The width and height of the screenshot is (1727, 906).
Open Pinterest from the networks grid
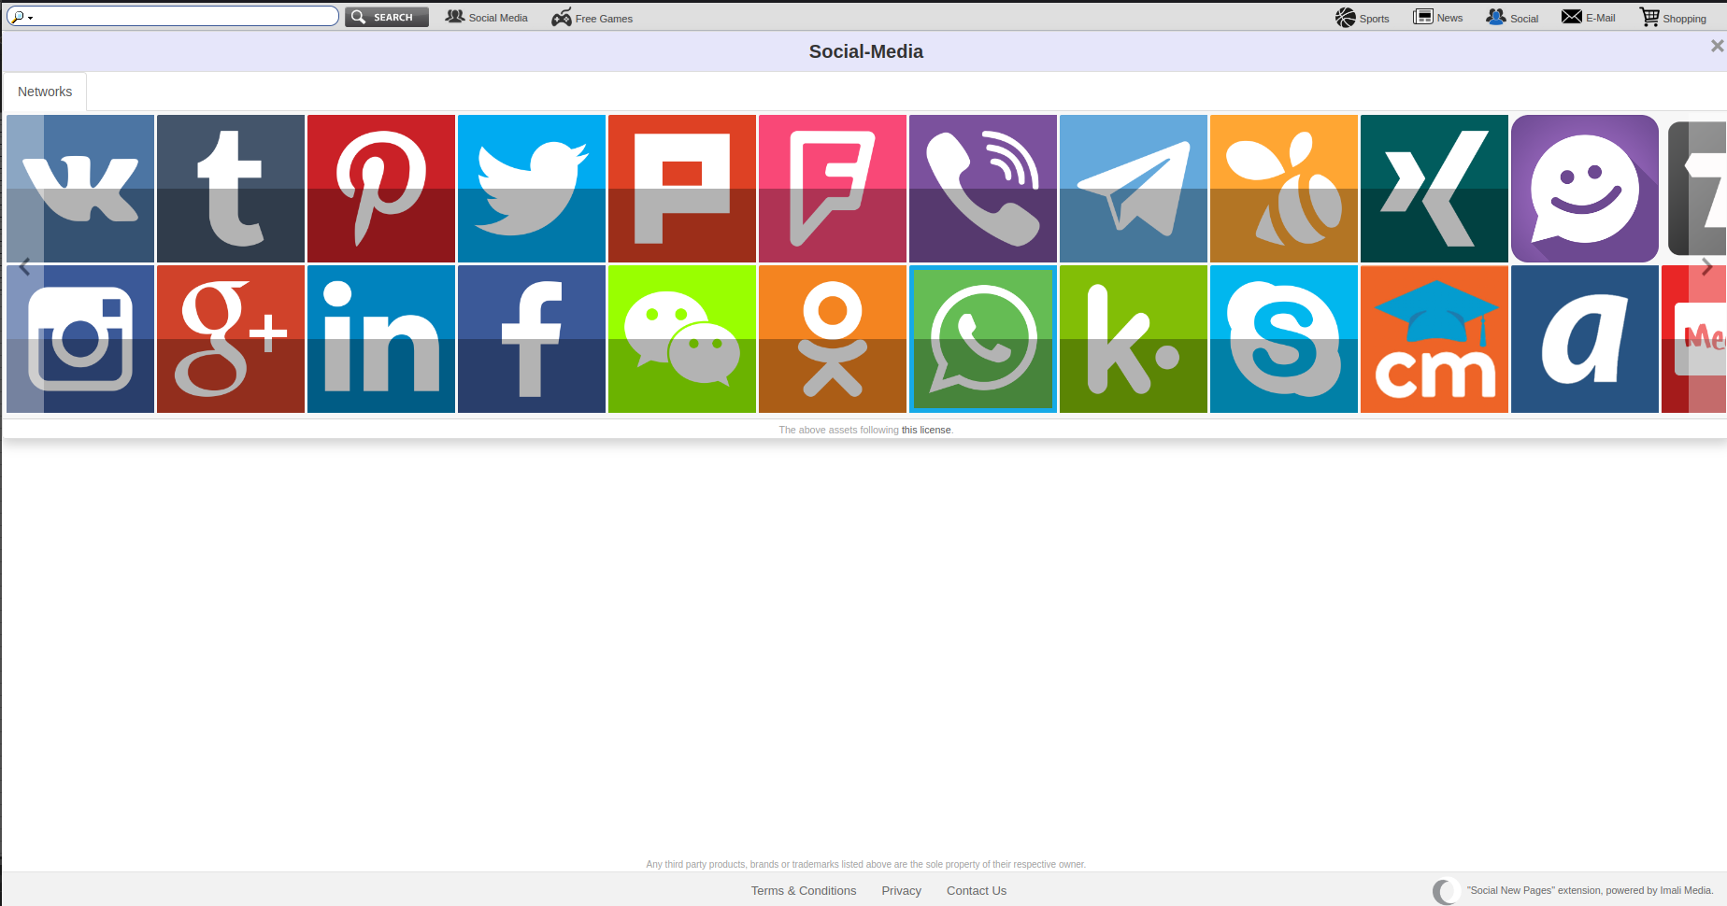click(380, 188)
